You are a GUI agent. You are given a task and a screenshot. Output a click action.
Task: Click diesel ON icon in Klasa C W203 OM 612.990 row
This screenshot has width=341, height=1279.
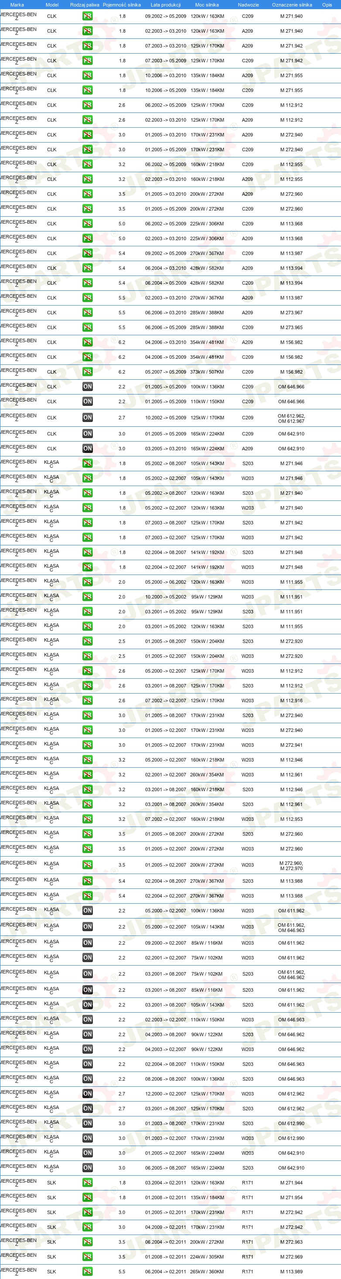87,1139
